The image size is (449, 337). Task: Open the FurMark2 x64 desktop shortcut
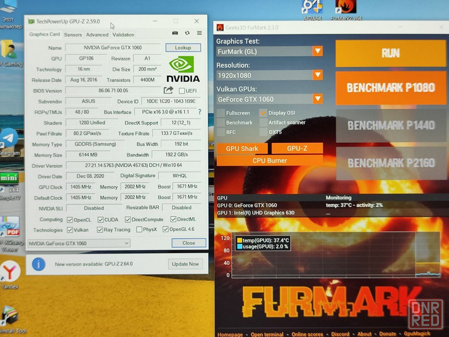pyautogui.click(x=346, y=10)
